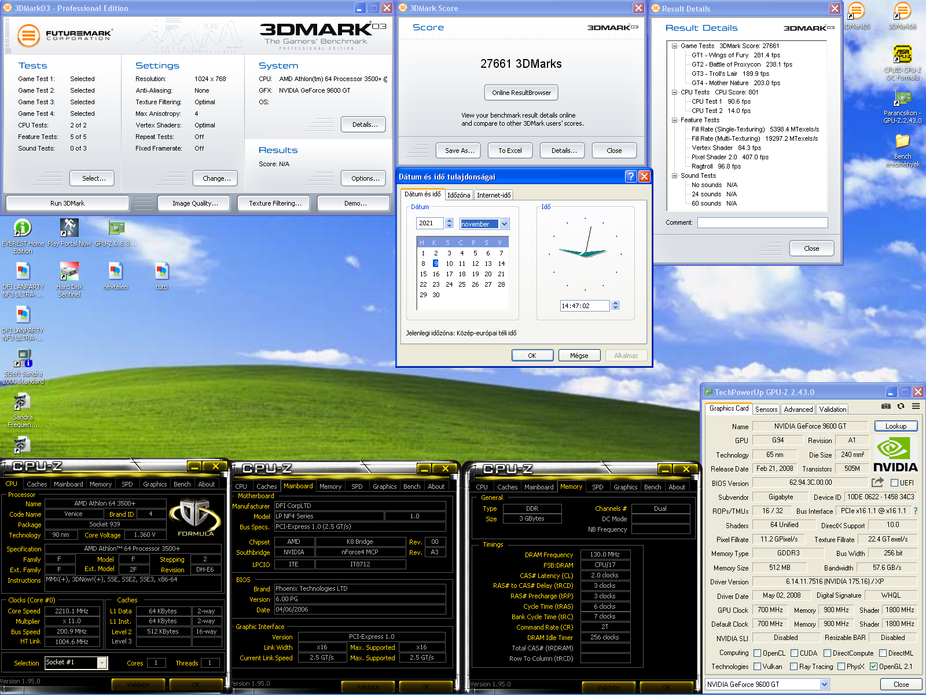This screenshot has height=695, width=926.
Task: Toggle the DirectCompute checkbox
Action: point(827,653)
